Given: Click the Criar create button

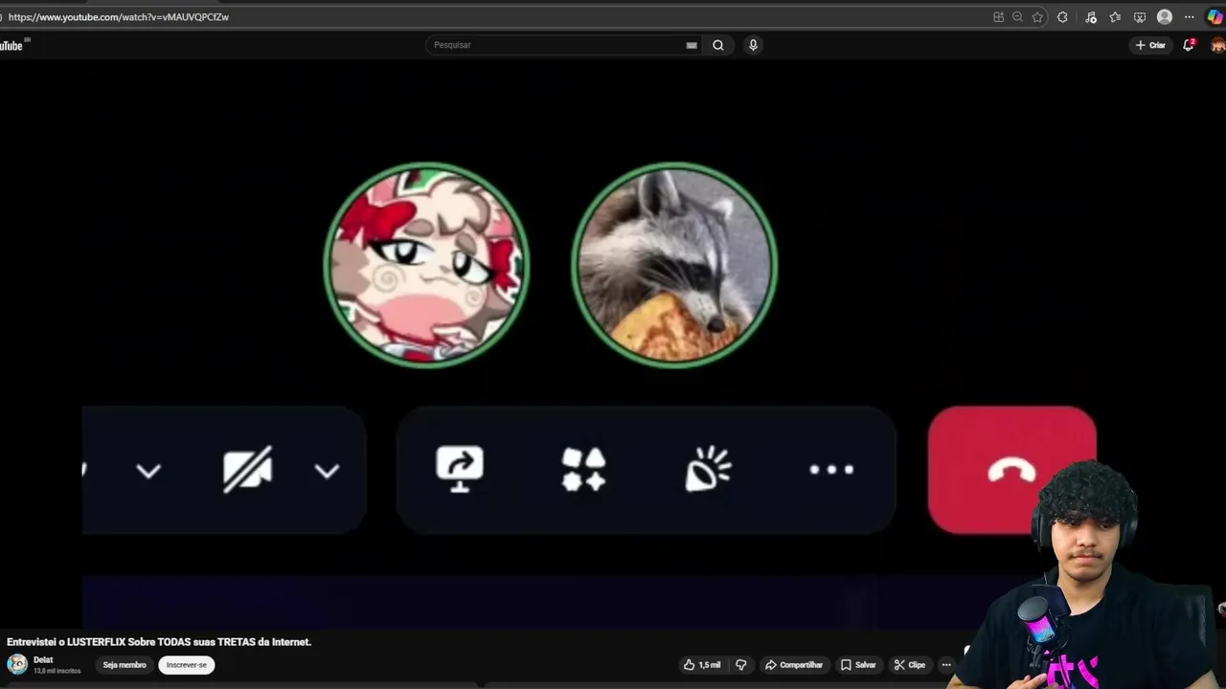Looking at the screenshot, I should click(1150, 45).
